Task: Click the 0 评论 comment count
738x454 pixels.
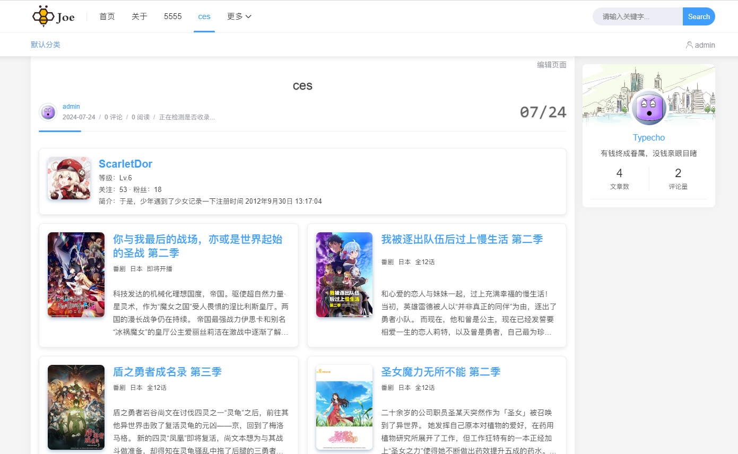Action: point(114,117)
